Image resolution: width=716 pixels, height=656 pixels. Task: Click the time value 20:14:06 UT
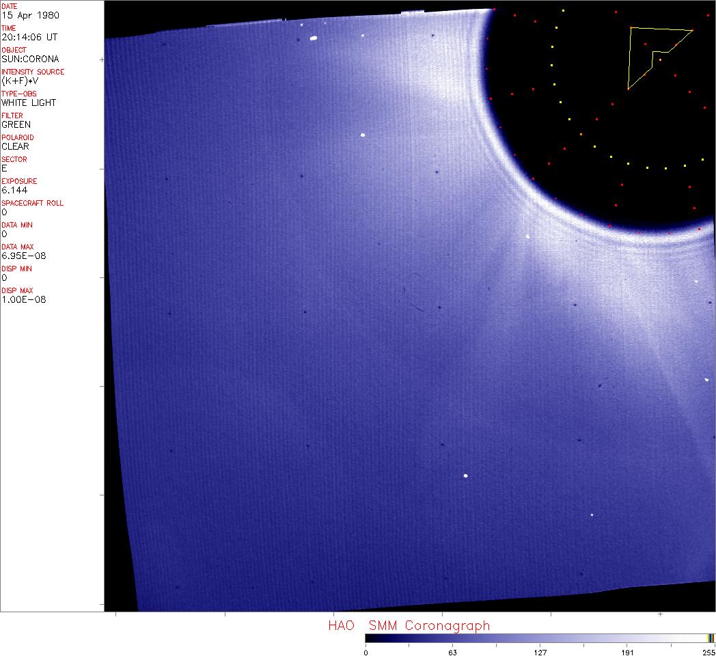pyautogui.click(x=29, y=37)
